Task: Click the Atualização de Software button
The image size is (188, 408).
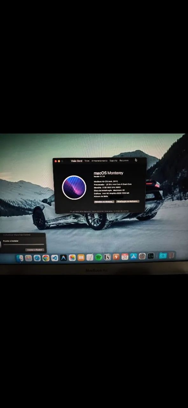Action: [128, 201]
